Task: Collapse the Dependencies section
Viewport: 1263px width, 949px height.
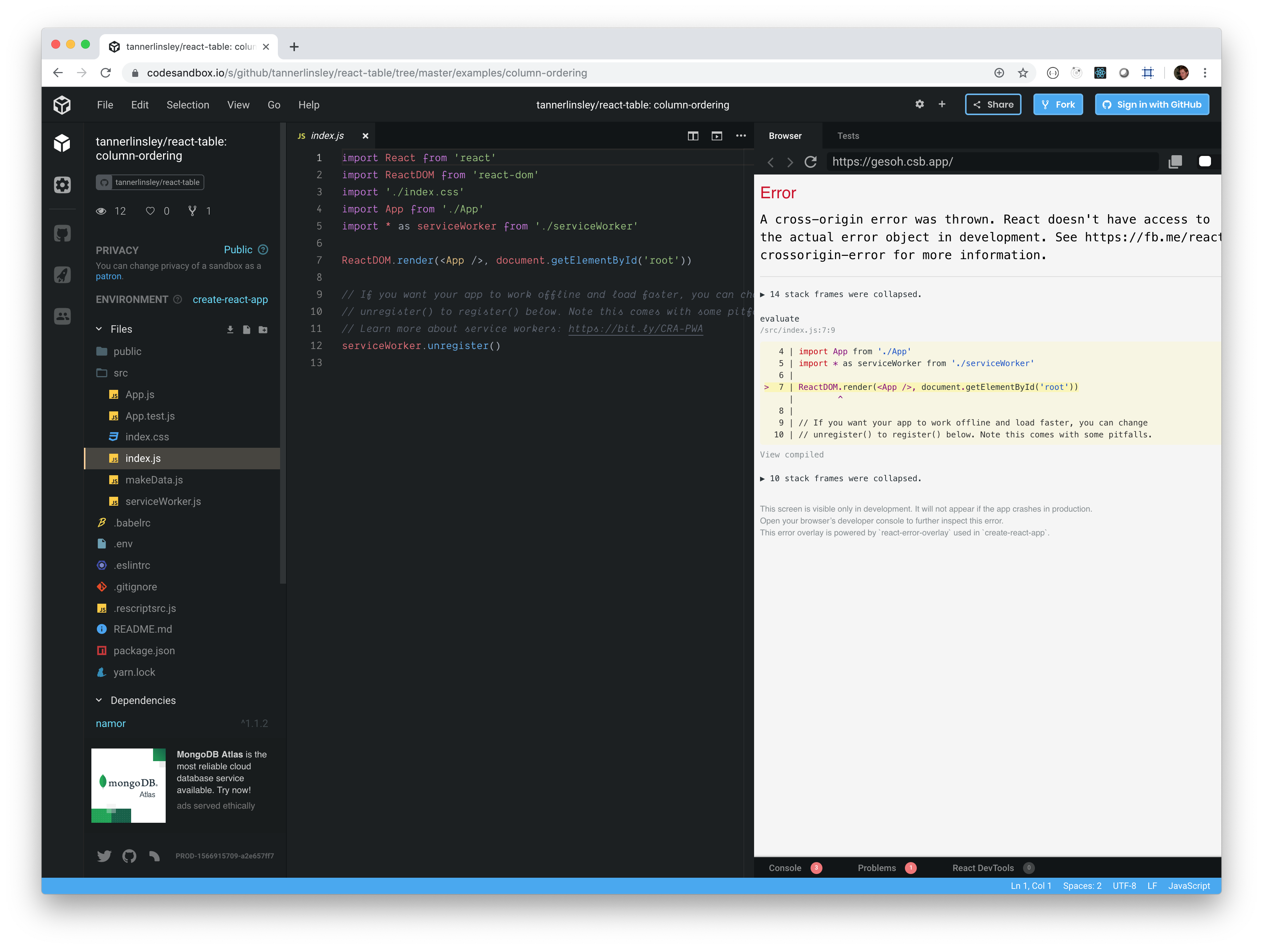Action: pyautogui.click(x=99, y=700)
